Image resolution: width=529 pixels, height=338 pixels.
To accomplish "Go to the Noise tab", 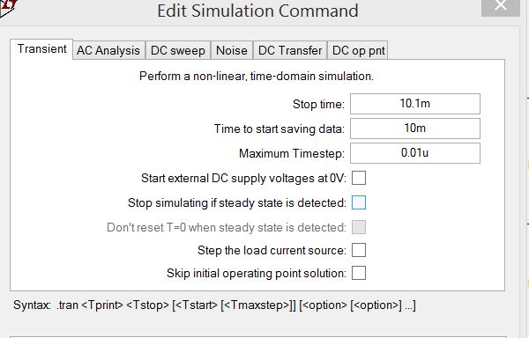I will 232,50.
